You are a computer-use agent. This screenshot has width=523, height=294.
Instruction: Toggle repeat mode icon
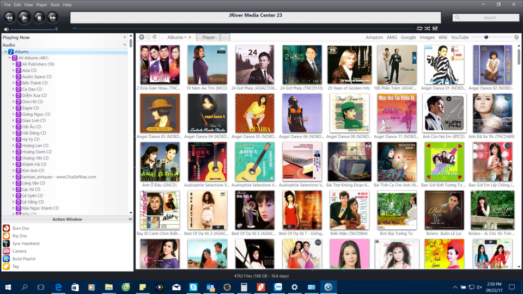[419, 29]
